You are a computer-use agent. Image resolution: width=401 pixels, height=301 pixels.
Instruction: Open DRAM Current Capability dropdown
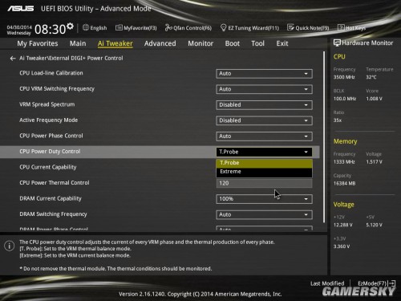coord(264,199)
